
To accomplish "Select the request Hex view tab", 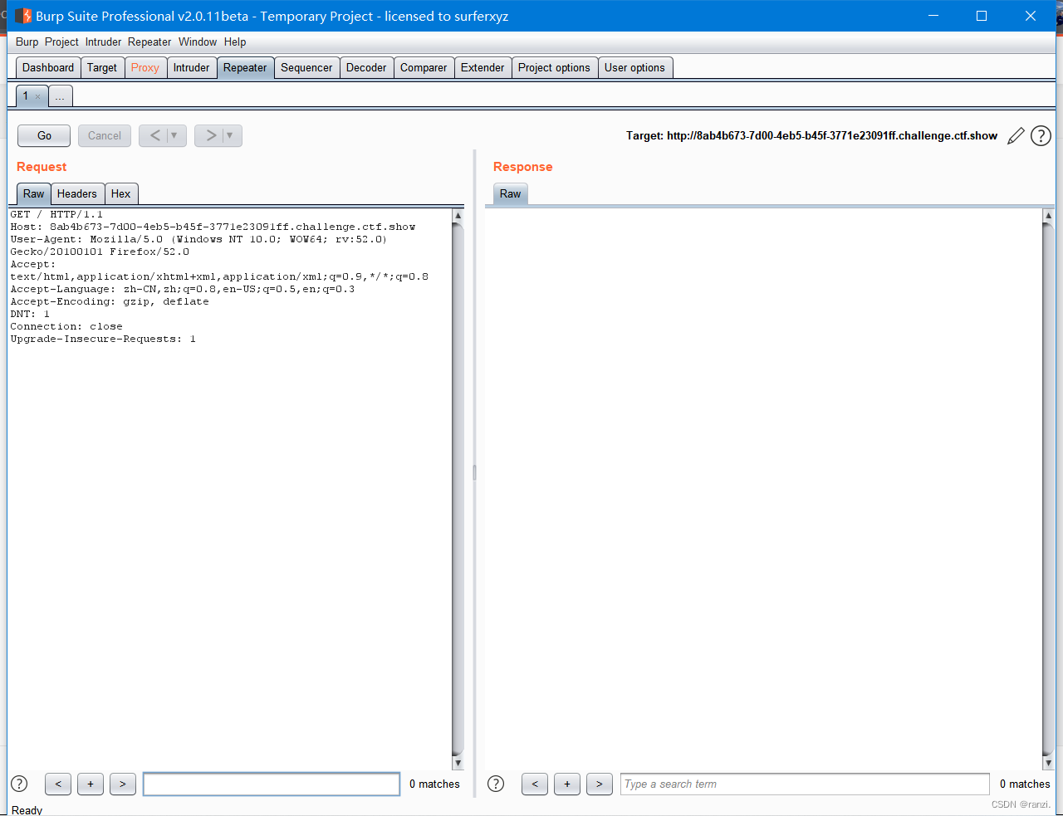I will [x=121, y=193].
